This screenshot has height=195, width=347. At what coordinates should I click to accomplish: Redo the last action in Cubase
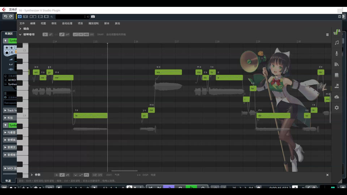[10, 16]
